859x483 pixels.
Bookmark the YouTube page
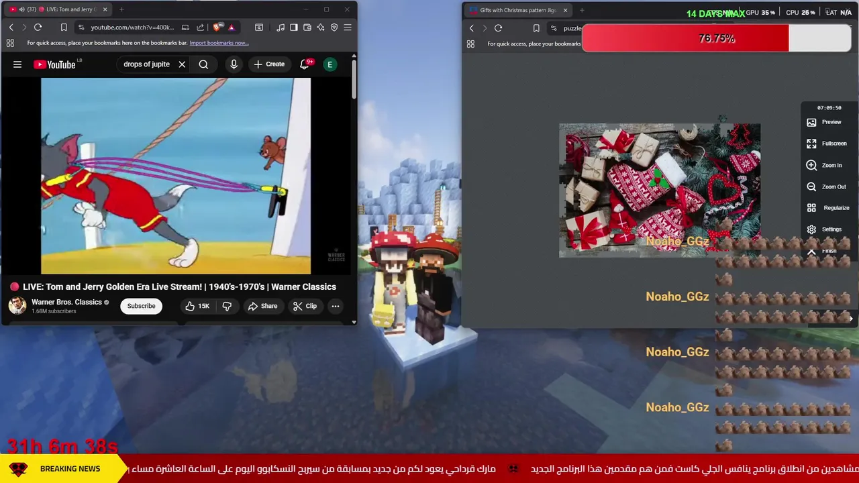click(x=64, y=28)
